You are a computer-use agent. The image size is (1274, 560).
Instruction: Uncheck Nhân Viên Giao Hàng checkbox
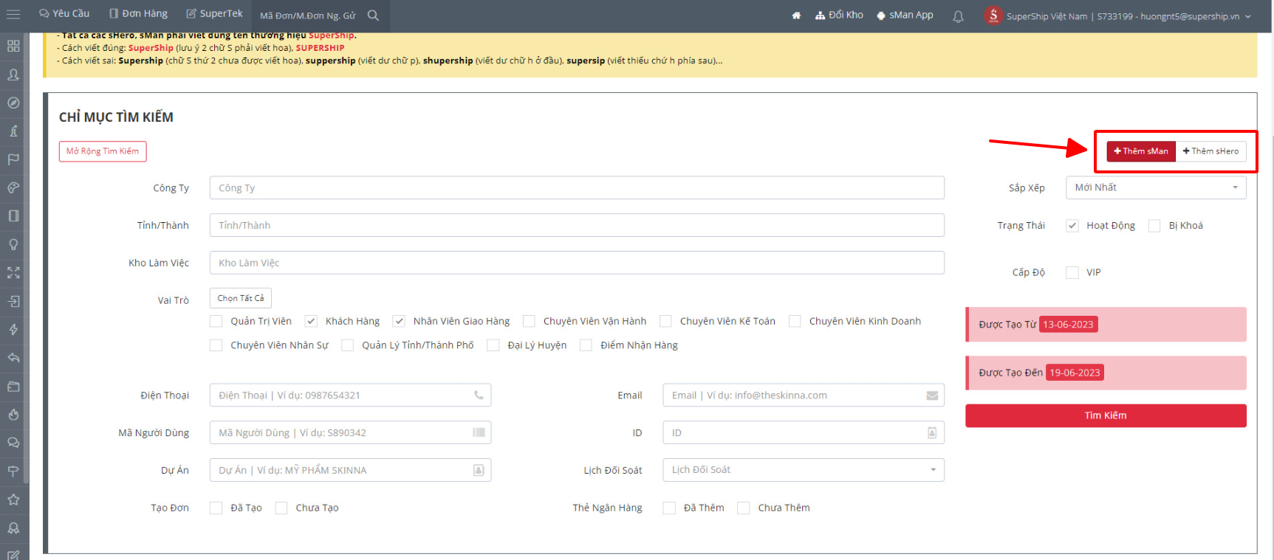[x=399, y=321]
